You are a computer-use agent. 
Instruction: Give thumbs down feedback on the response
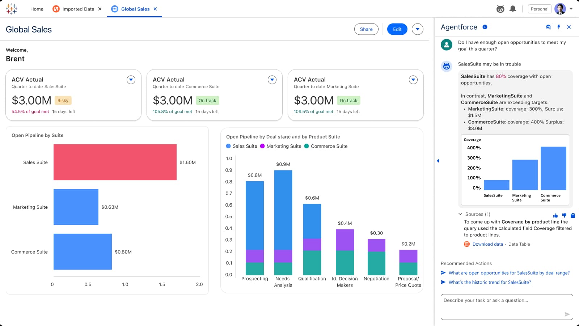tap(564, 215)
